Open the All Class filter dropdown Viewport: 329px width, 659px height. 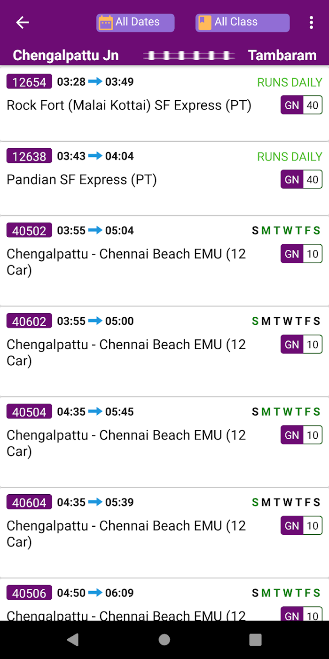(243, 22)
